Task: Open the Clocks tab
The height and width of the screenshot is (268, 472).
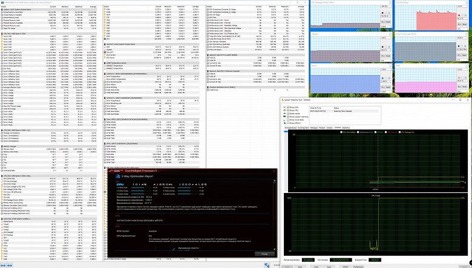Action: [330, 128]
